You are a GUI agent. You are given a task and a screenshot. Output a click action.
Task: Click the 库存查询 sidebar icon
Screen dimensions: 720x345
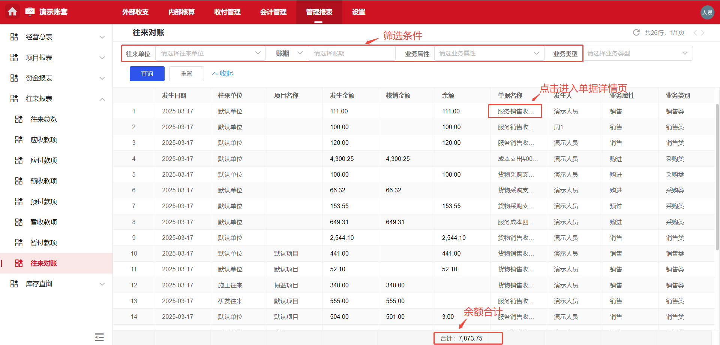click(x=14, y=284)
